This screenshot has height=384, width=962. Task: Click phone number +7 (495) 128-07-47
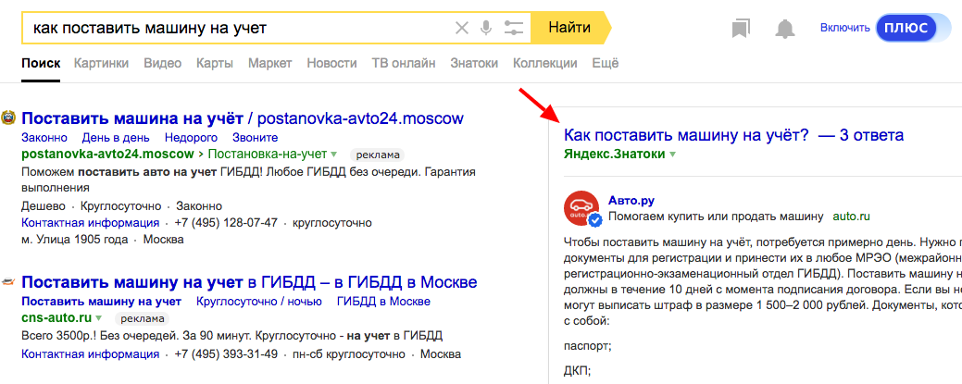coord(227,222)
